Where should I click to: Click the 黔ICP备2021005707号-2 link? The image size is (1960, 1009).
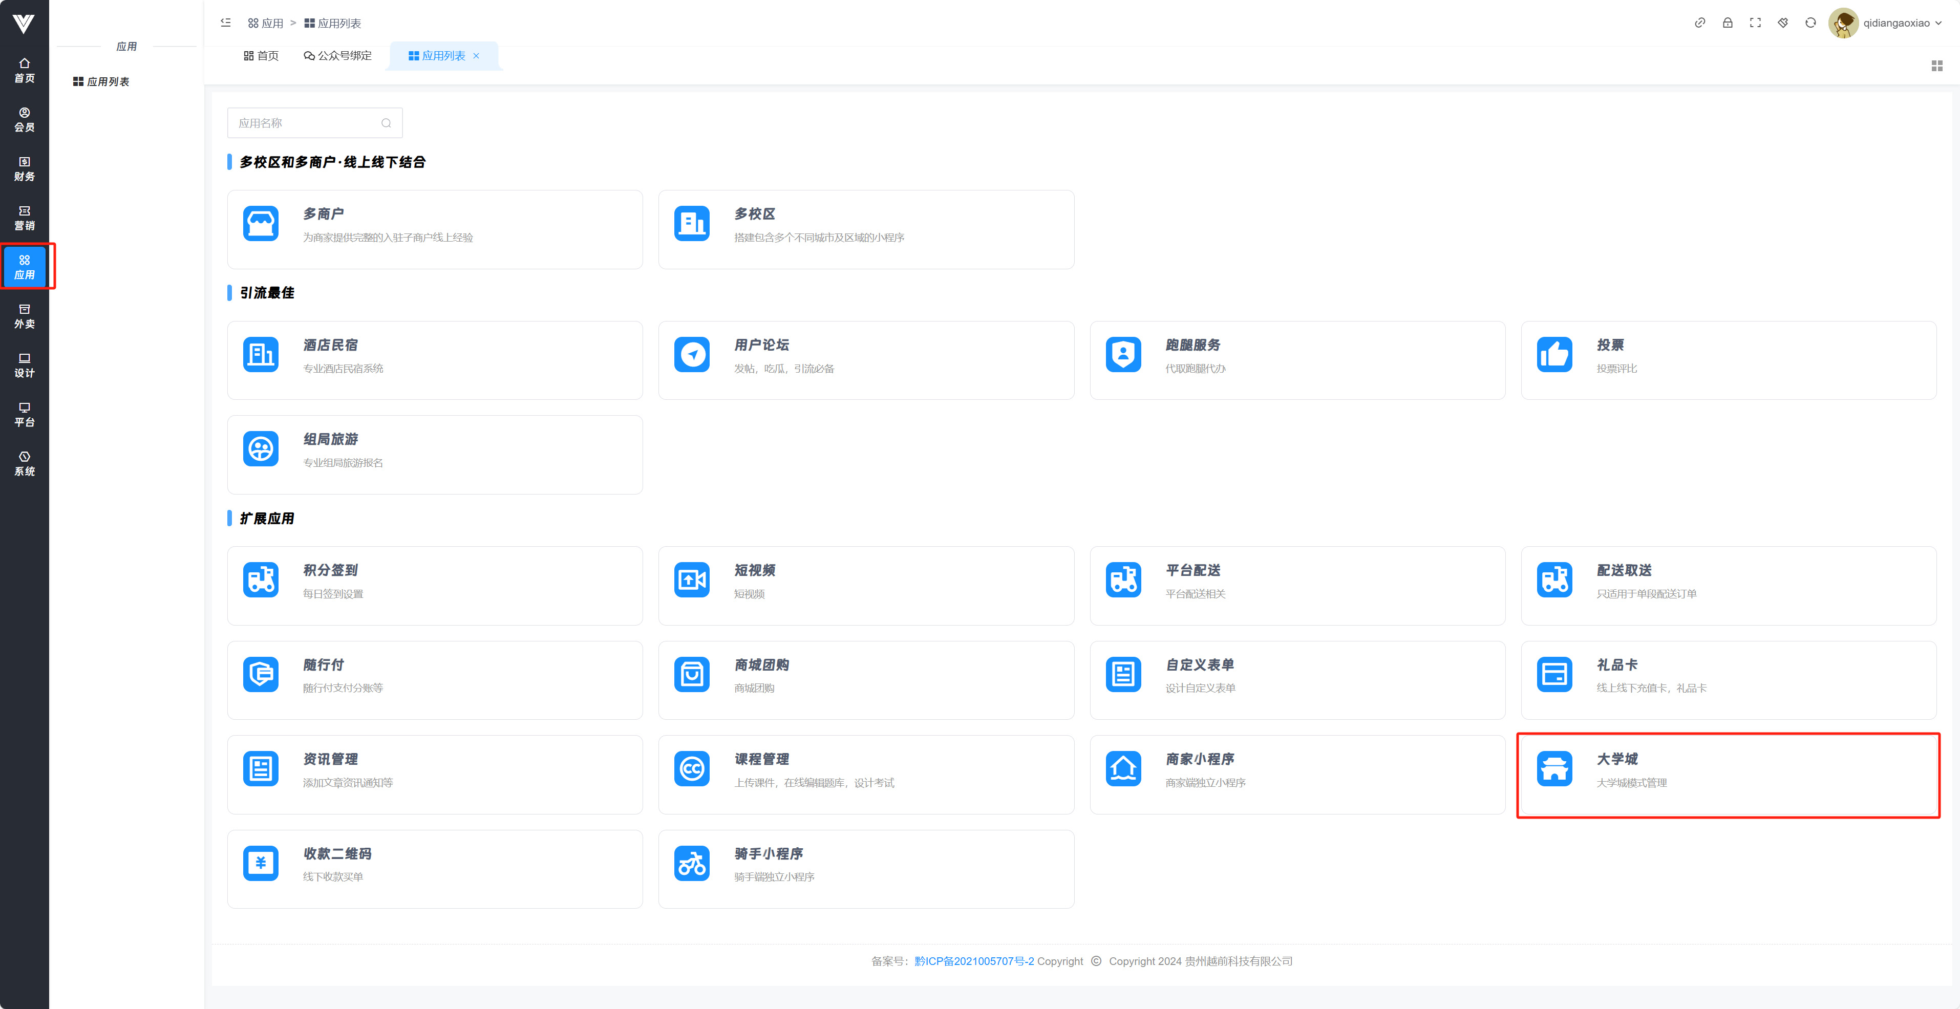click(974, 961)
